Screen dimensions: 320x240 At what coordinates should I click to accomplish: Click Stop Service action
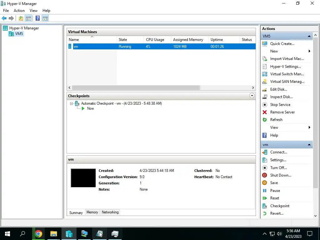coord(280,105)
